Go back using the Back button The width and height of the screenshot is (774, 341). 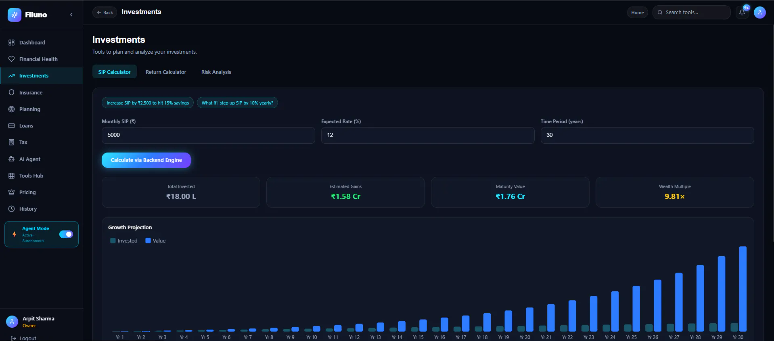pyautogui.click(x=105, y=13)
